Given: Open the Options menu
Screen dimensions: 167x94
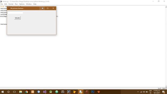Looking at the screenshot, I should [22, 4].
